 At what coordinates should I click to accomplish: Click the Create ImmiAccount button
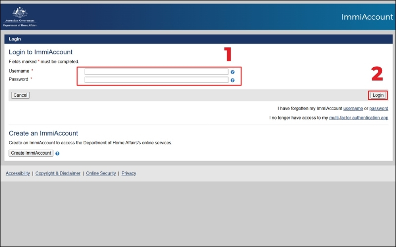[x=31, y=153]
